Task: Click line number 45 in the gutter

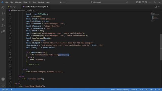Action: pos(10,55)
